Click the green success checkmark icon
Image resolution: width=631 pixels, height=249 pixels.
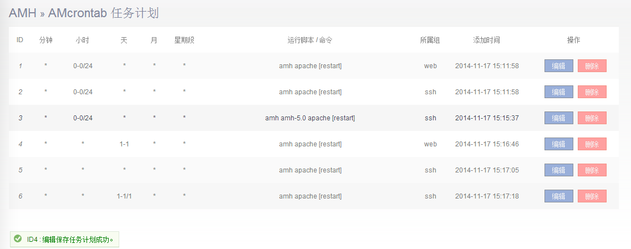18,239
